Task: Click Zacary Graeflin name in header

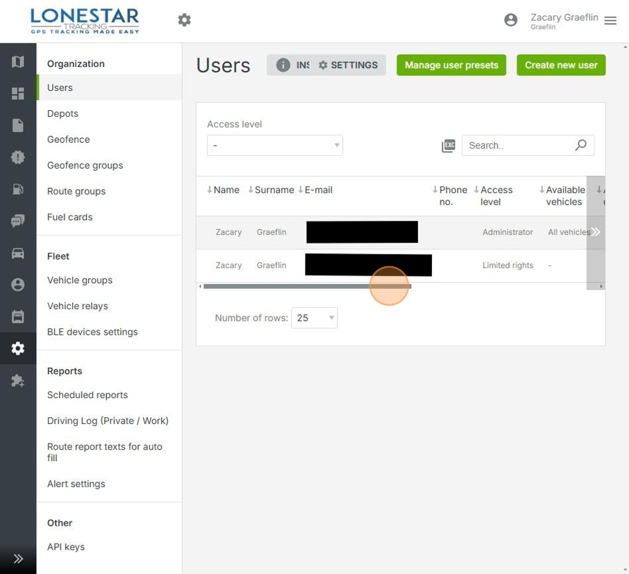Action: click(x=564, y=17)
